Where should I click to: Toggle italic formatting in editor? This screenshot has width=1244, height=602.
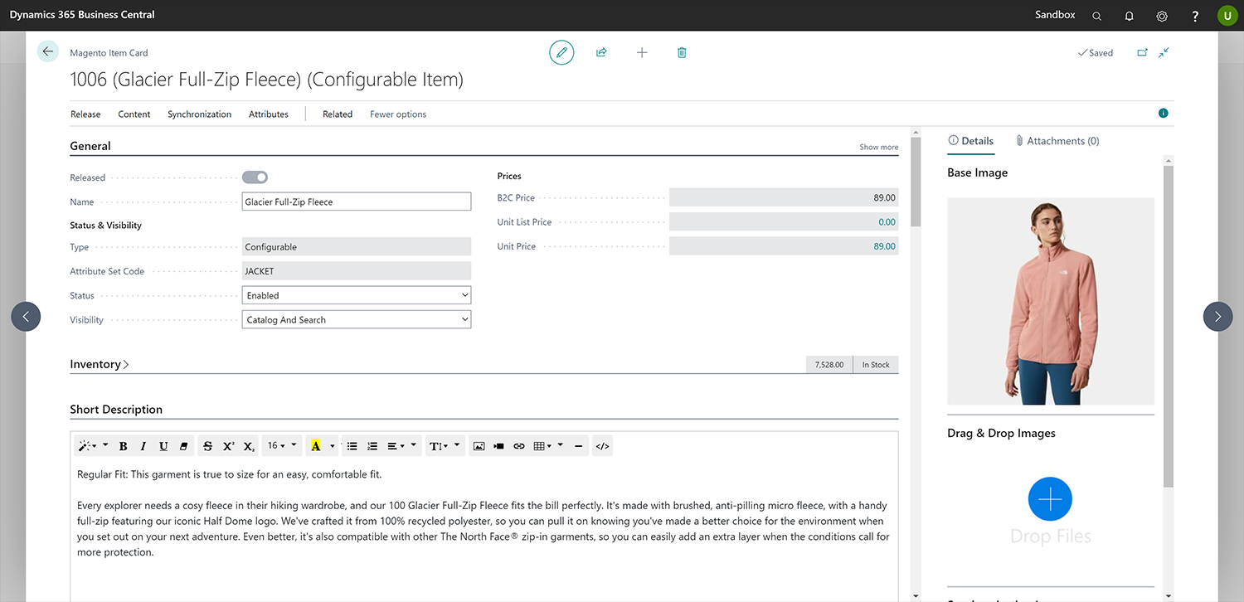[143, 446]
